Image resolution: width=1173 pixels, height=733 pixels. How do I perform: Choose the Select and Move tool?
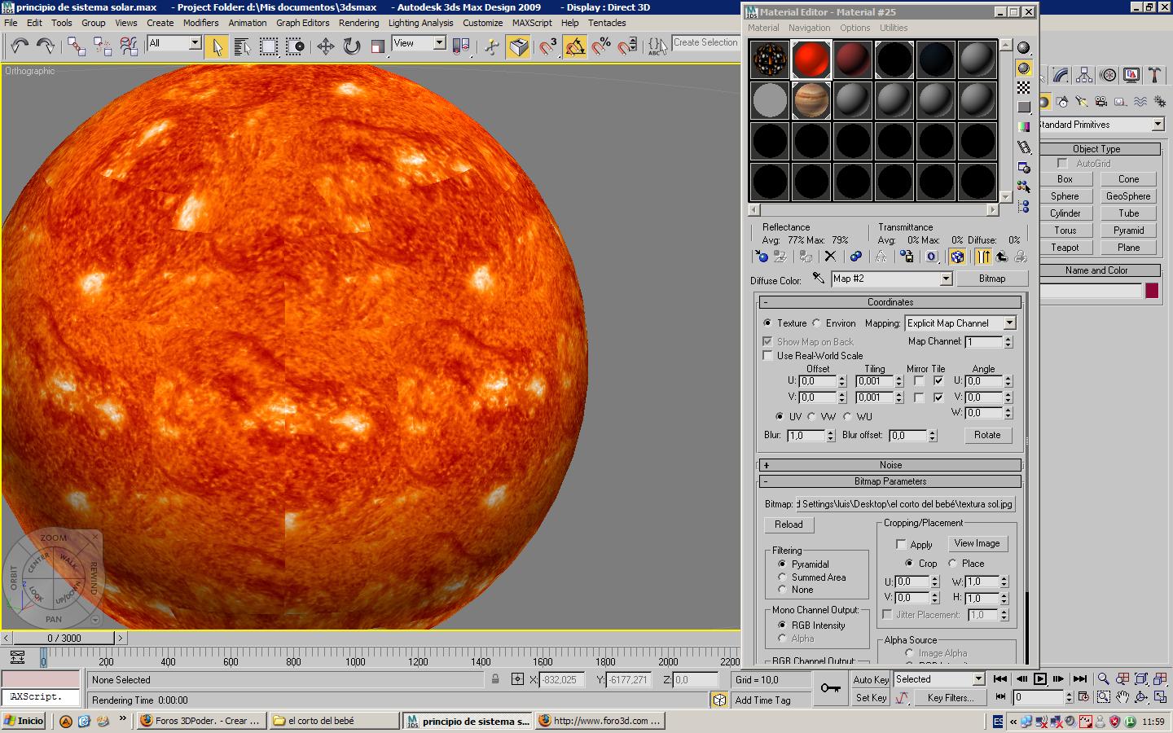[326, 46]
